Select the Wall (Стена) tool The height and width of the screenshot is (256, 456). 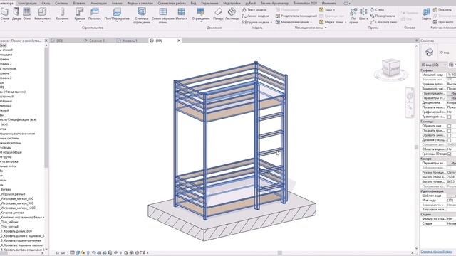[4, 14]
